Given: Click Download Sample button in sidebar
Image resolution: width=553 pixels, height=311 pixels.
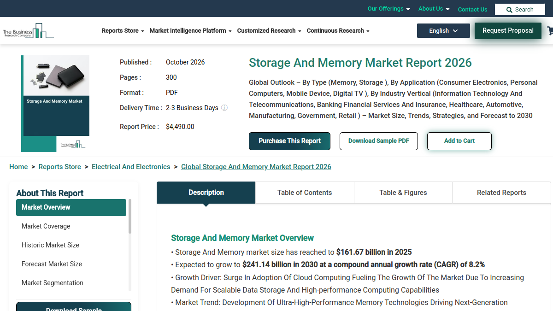Looking at the screenshot, I should click(x=74, y=307).
